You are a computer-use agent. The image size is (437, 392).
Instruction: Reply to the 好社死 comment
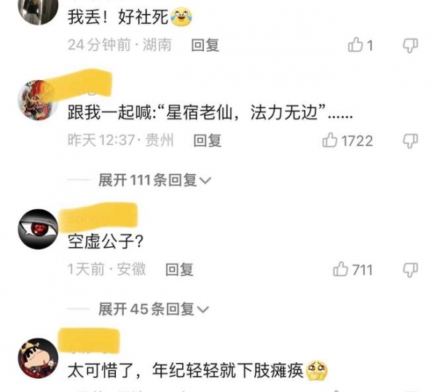(205, 45)
